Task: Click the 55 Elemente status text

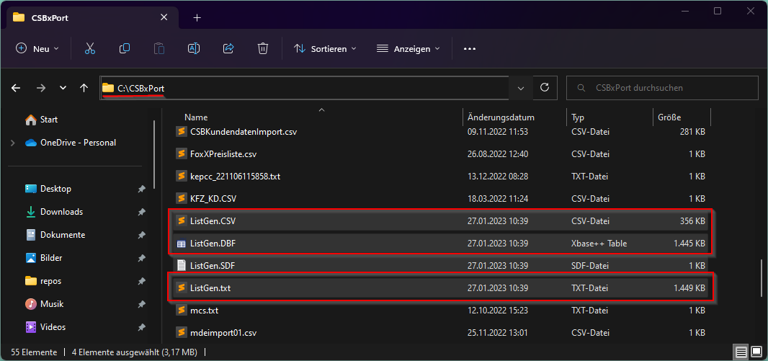Action: 34,352
